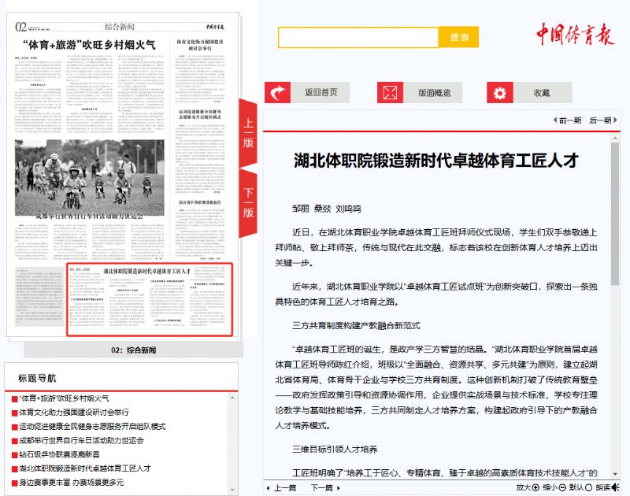Go to the next issue 后一期
The image size is (630, 496).
coord(603,120)
